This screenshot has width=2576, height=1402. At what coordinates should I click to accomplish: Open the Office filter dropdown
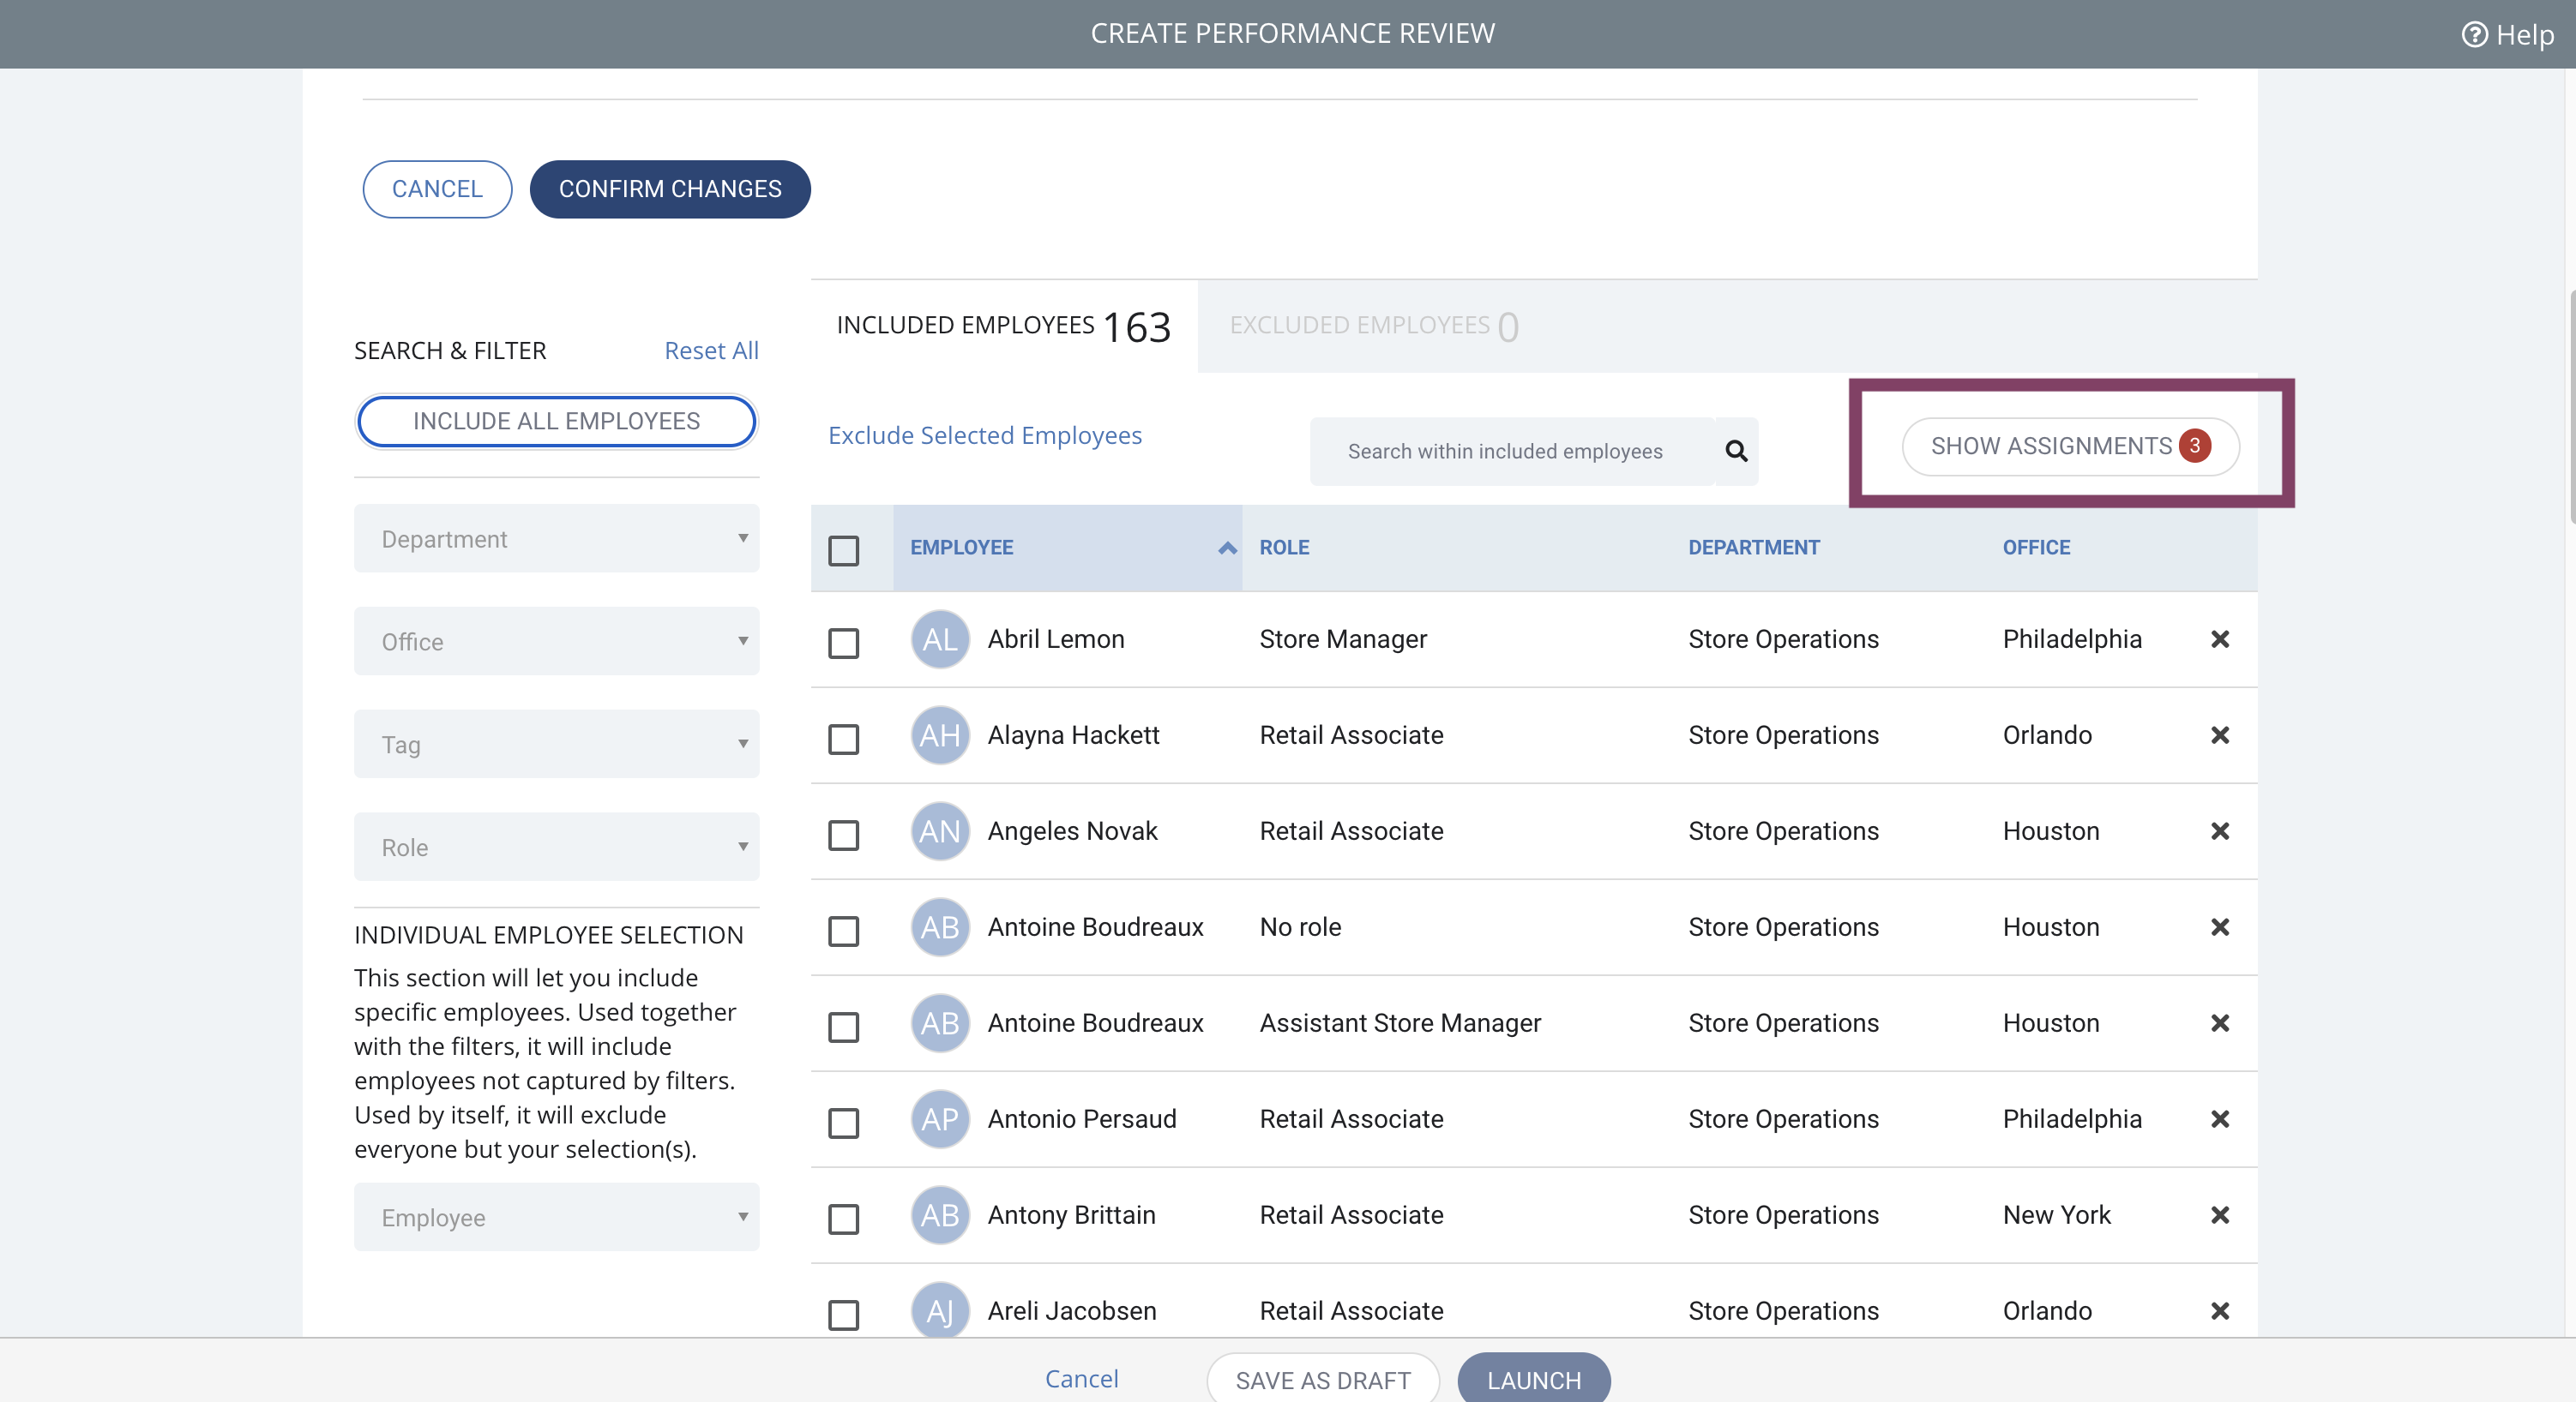click(x=556, y=642)
